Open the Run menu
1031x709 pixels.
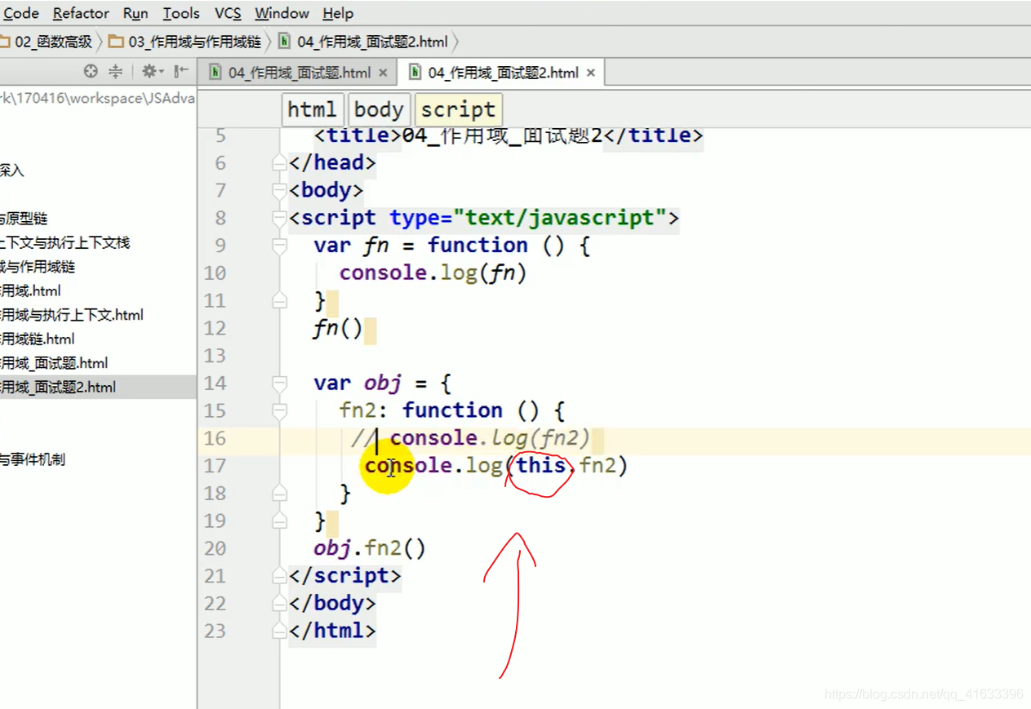[136, 13]
